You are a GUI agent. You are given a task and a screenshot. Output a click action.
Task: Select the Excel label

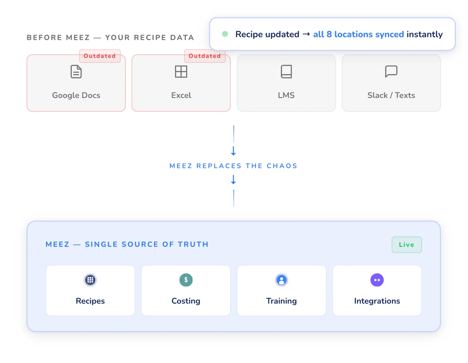181,95
